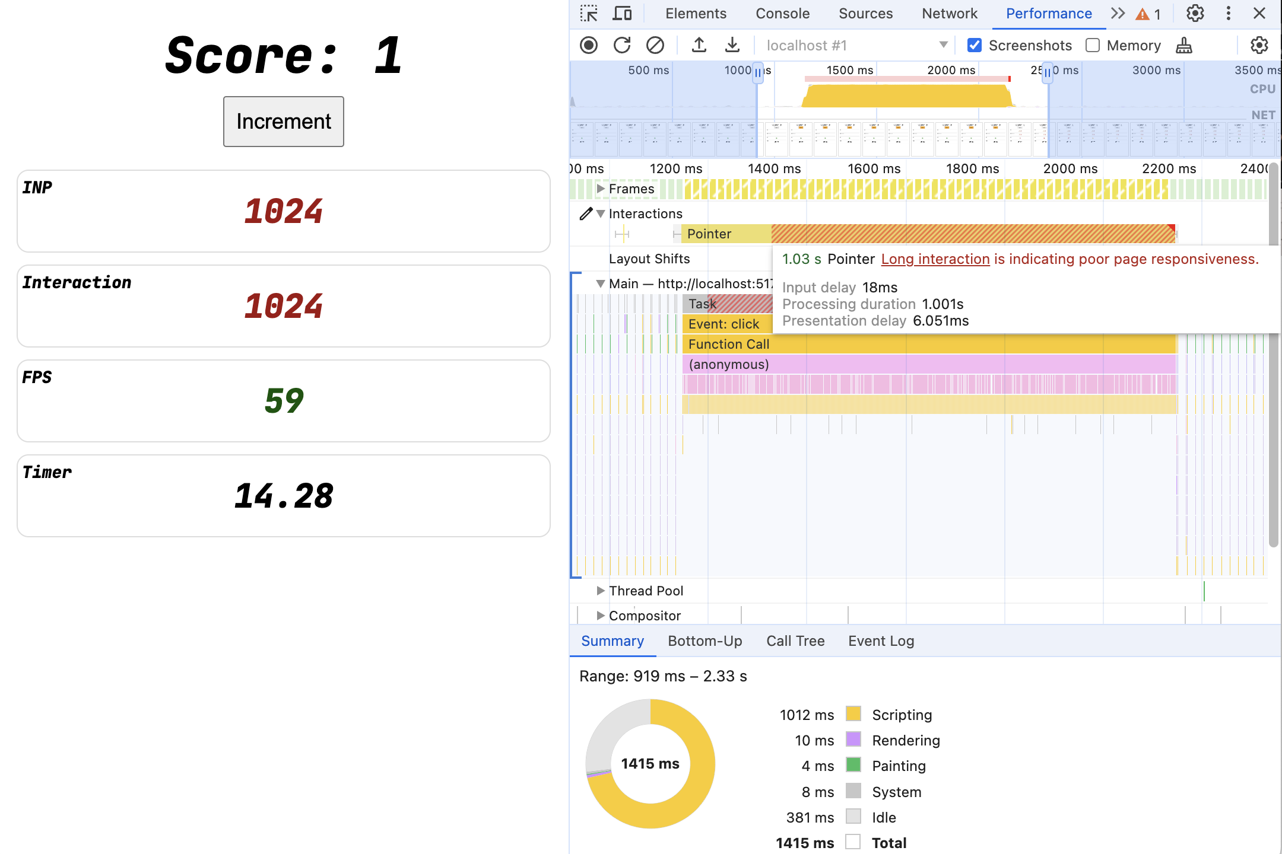This screenshot has height=854, width=1282.
Task: Click the download profile icon
Action: pyautogui.click(x=731, y=44)
